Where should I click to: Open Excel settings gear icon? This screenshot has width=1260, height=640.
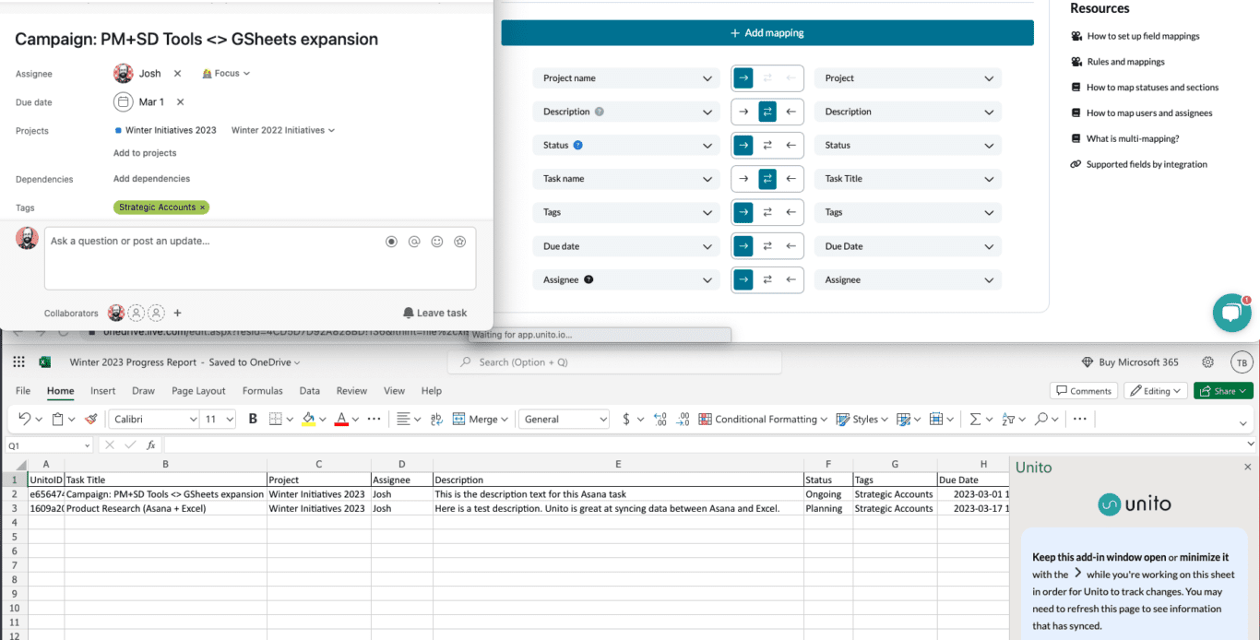pyautogui.click(x=1207, y=362)
